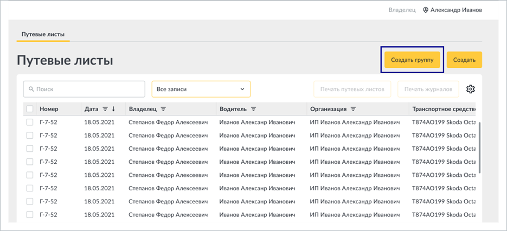This screenshot has height=231, width=507.
Task: Open filter icon for Организация column
Action: (x=353, y=109)
